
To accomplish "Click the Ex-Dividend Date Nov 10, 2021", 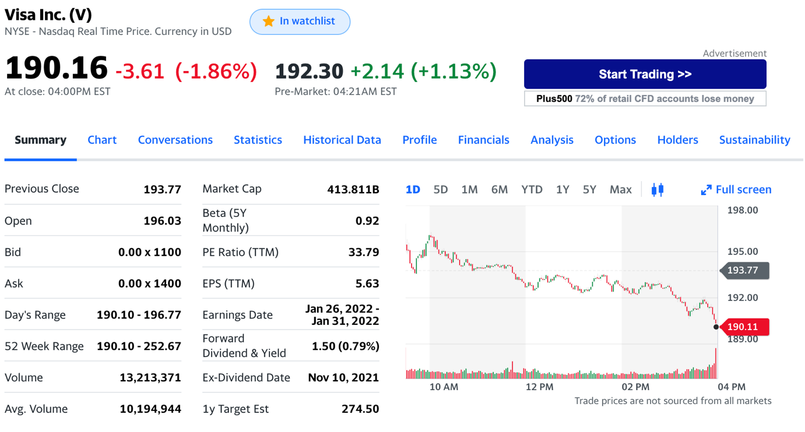I will pyautogui.click(x=343, y=378).
